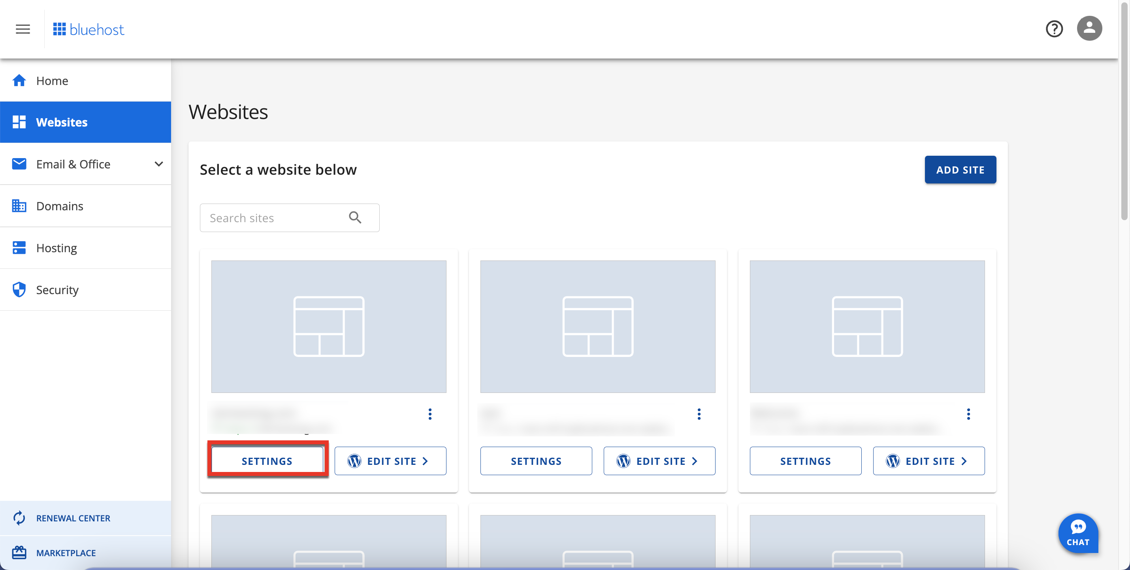Click the 'Websites' page title
The width and height of the screenshot is (1130, 570).
[x=228, y=112]
